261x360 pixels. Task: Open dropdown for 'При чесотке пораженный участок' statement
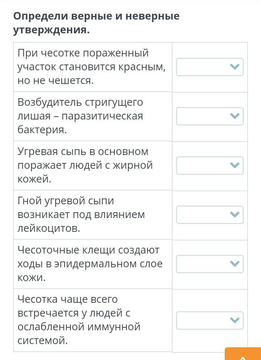(x=210, y=67)
